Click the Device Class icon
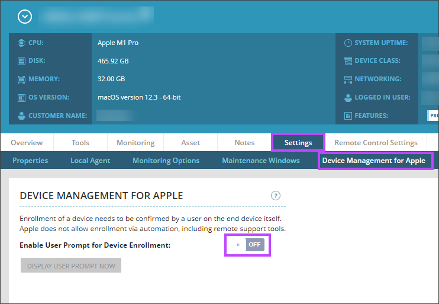Viewport: 439px width, 304px height. click(348, 61)
